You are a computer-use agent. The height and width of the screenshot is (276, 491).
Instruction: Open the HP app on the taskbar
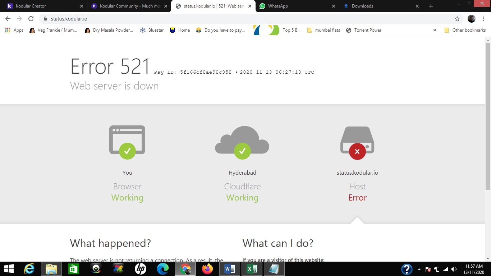coord(141,269)
